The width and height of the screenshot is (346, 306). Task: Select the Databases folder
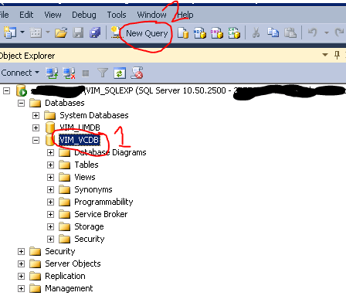pyautogui.click(x=65, y=103)
